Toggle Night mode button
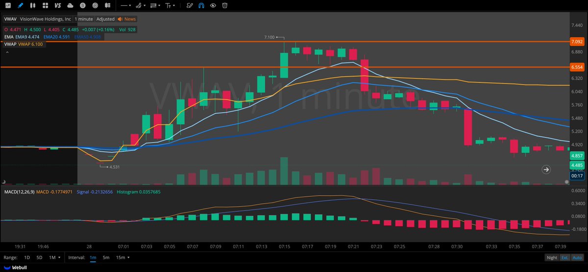This screenshot has height=272, width=588. 552,257
